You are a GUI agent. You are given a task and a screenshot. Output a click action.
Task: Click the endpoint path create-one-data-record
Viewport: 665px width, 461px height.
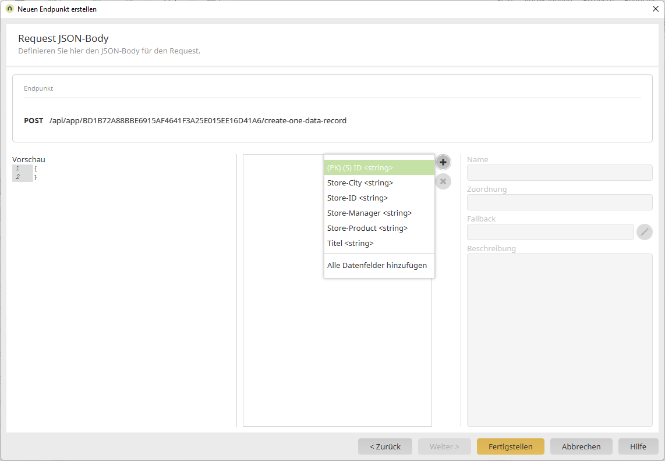tap(197, 121)
